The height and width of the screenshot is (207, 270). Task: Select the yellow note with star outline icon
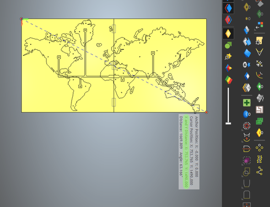259,41
